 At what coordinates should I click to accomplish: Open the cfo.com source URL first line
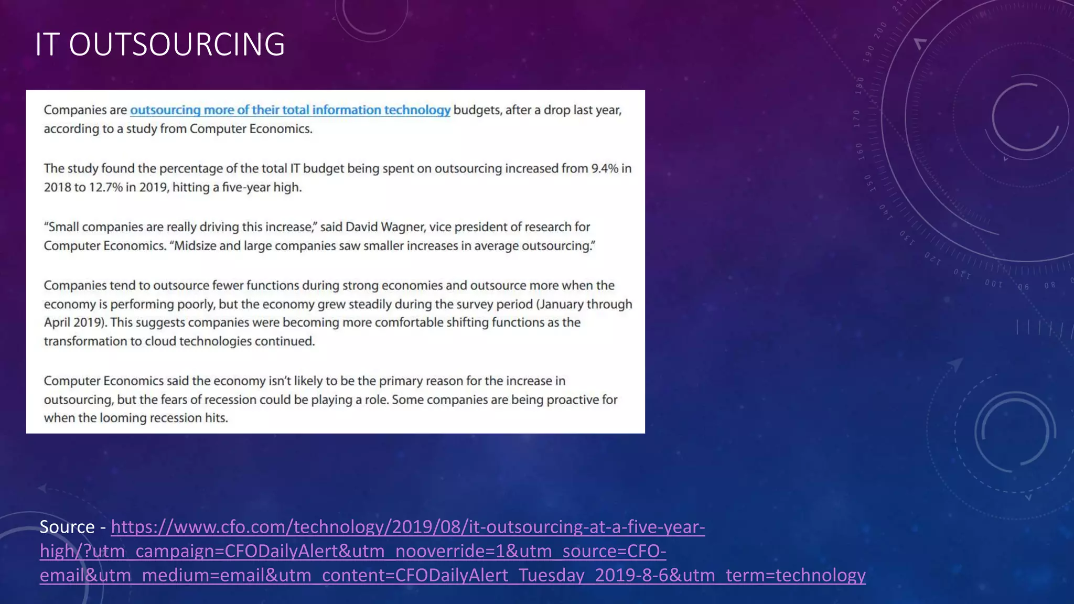[407, 526]
